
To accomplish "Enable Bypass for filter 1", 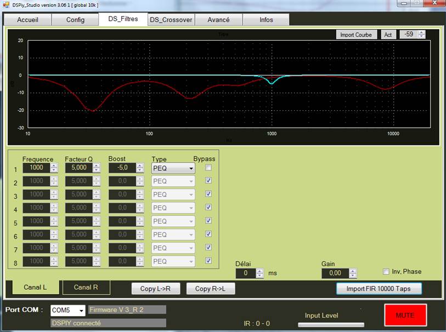I will [x=208, y=167].
